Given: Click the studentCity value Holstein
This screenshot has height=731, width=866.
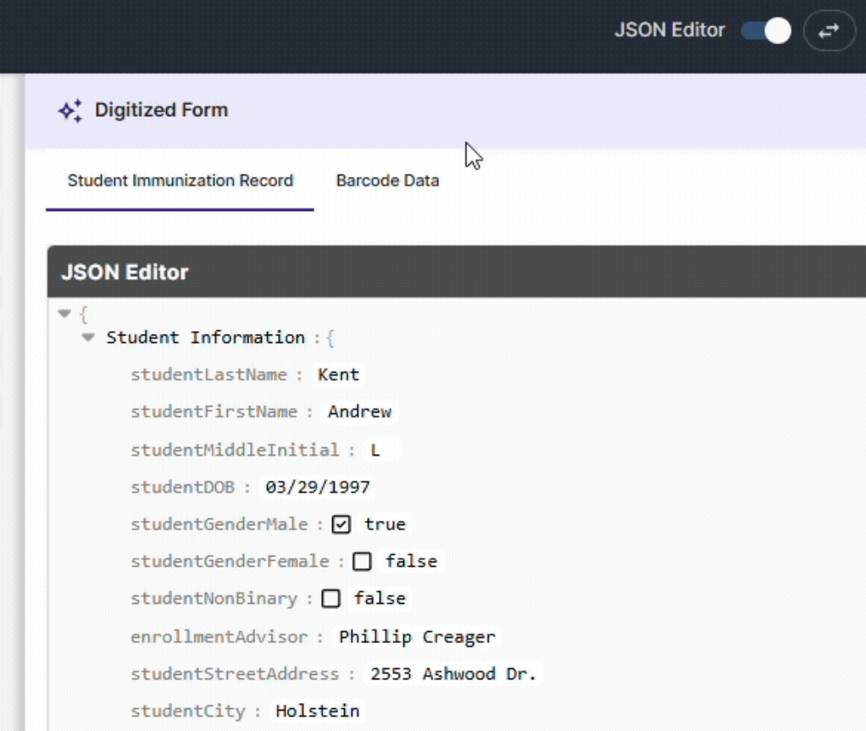Looking at the screenshot, I should pyautogui.click(x=317, y=712).
